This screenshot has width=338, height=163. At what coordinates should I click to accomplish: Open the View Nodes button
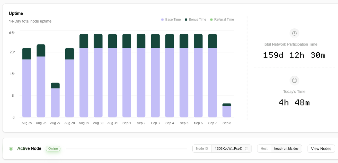point(321,149)
